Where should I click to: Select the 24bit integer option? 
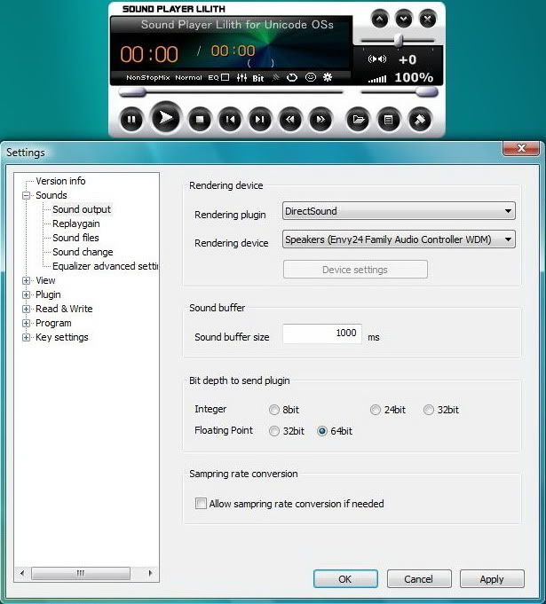click(x=376, y=410)
